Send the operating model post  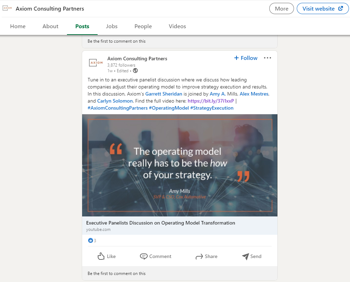click(x=252, y=256)
